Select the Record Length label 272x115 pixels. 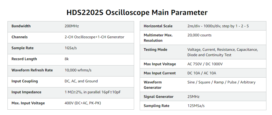[24, 59]
